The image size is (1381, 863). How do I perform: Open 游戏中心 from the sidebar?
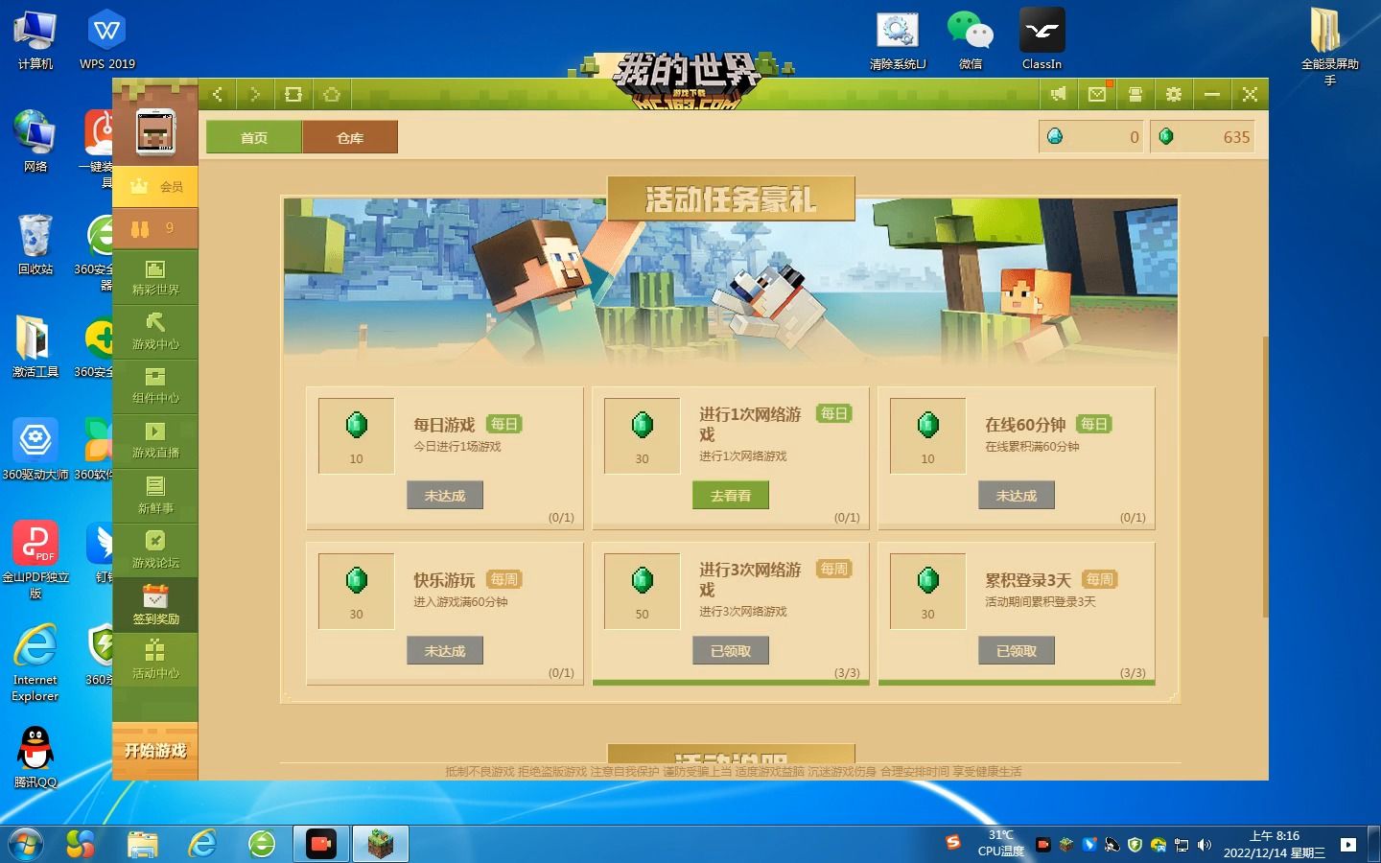pyautogui.click(x=154, y=333)
